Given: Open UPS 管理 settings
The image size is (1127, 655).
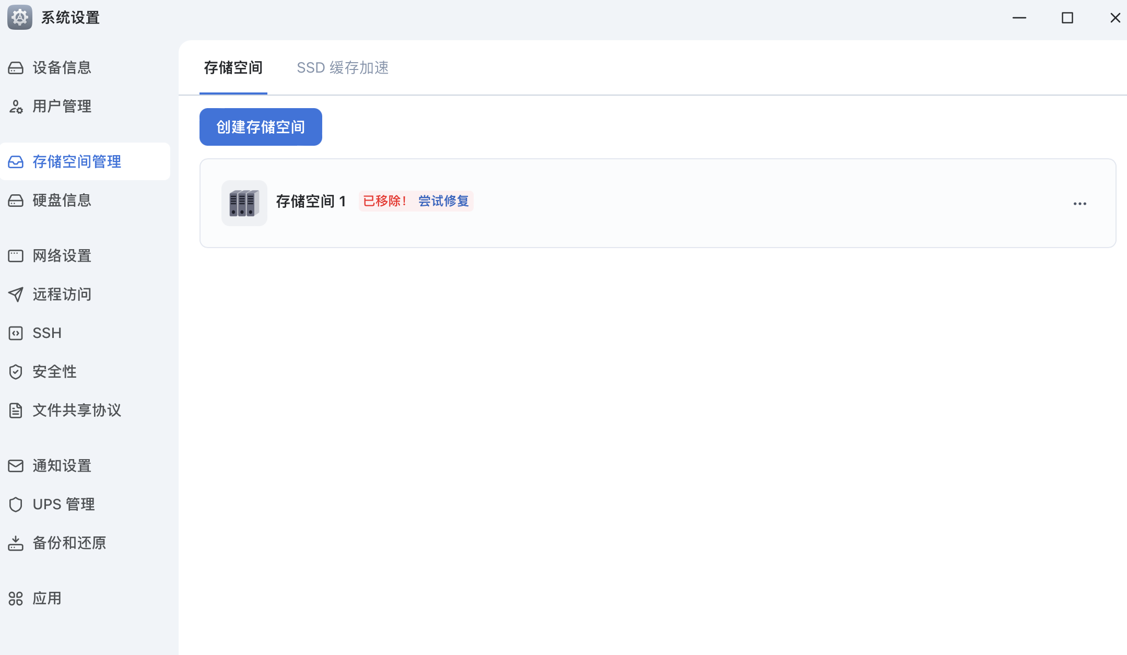Looking at the screenshot, I should [x=64, y=505].
